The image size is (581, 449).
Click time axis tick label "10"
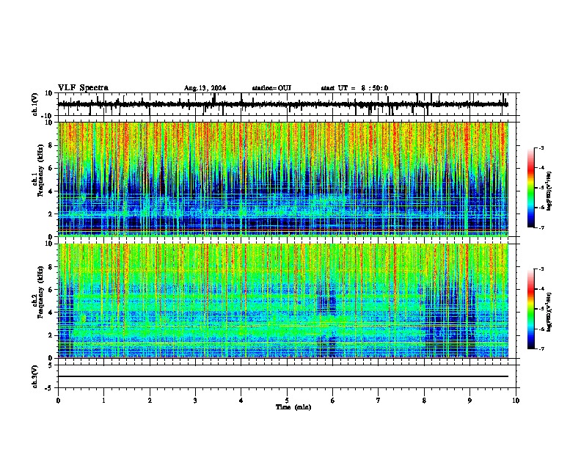(x=516, y=401)
